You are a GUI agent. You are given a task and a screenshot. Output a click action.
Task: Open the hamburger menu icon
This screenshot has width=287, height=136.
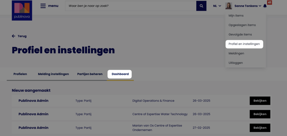point(43,6)
